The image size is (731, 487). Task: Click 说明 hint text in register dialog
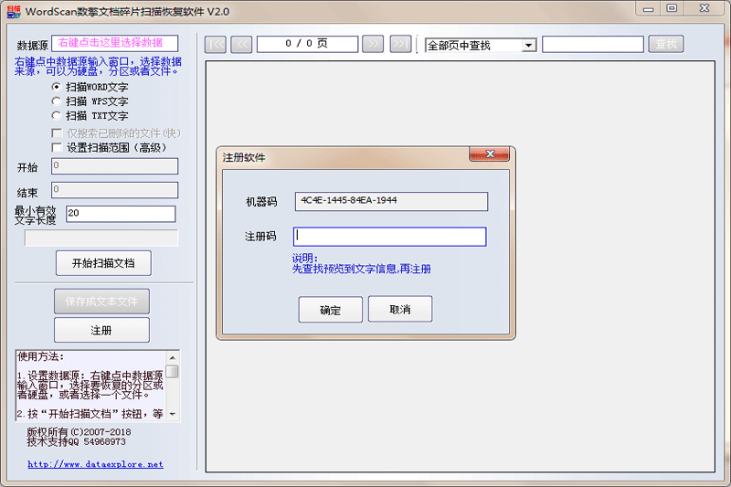361,264
